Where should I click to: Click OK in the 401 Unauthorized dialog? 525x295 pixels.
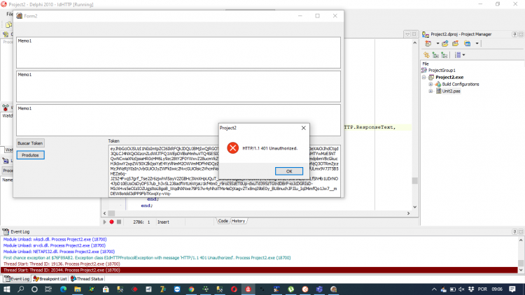[x=289, y=171]
